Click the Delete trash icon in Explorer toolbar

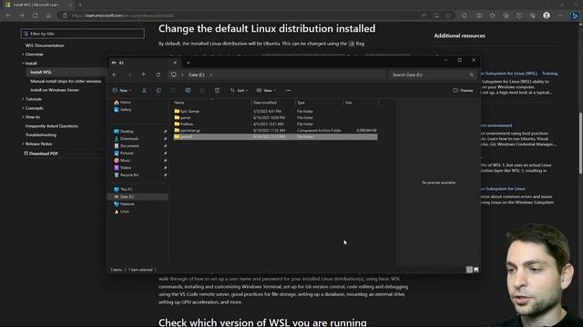(x=217, y=91)
